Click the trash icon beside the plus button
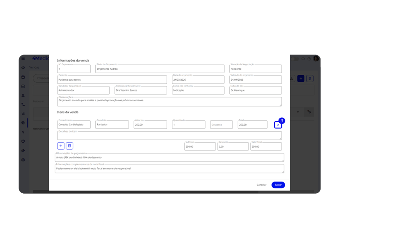The image size is (400, 233). pos(70,146)
